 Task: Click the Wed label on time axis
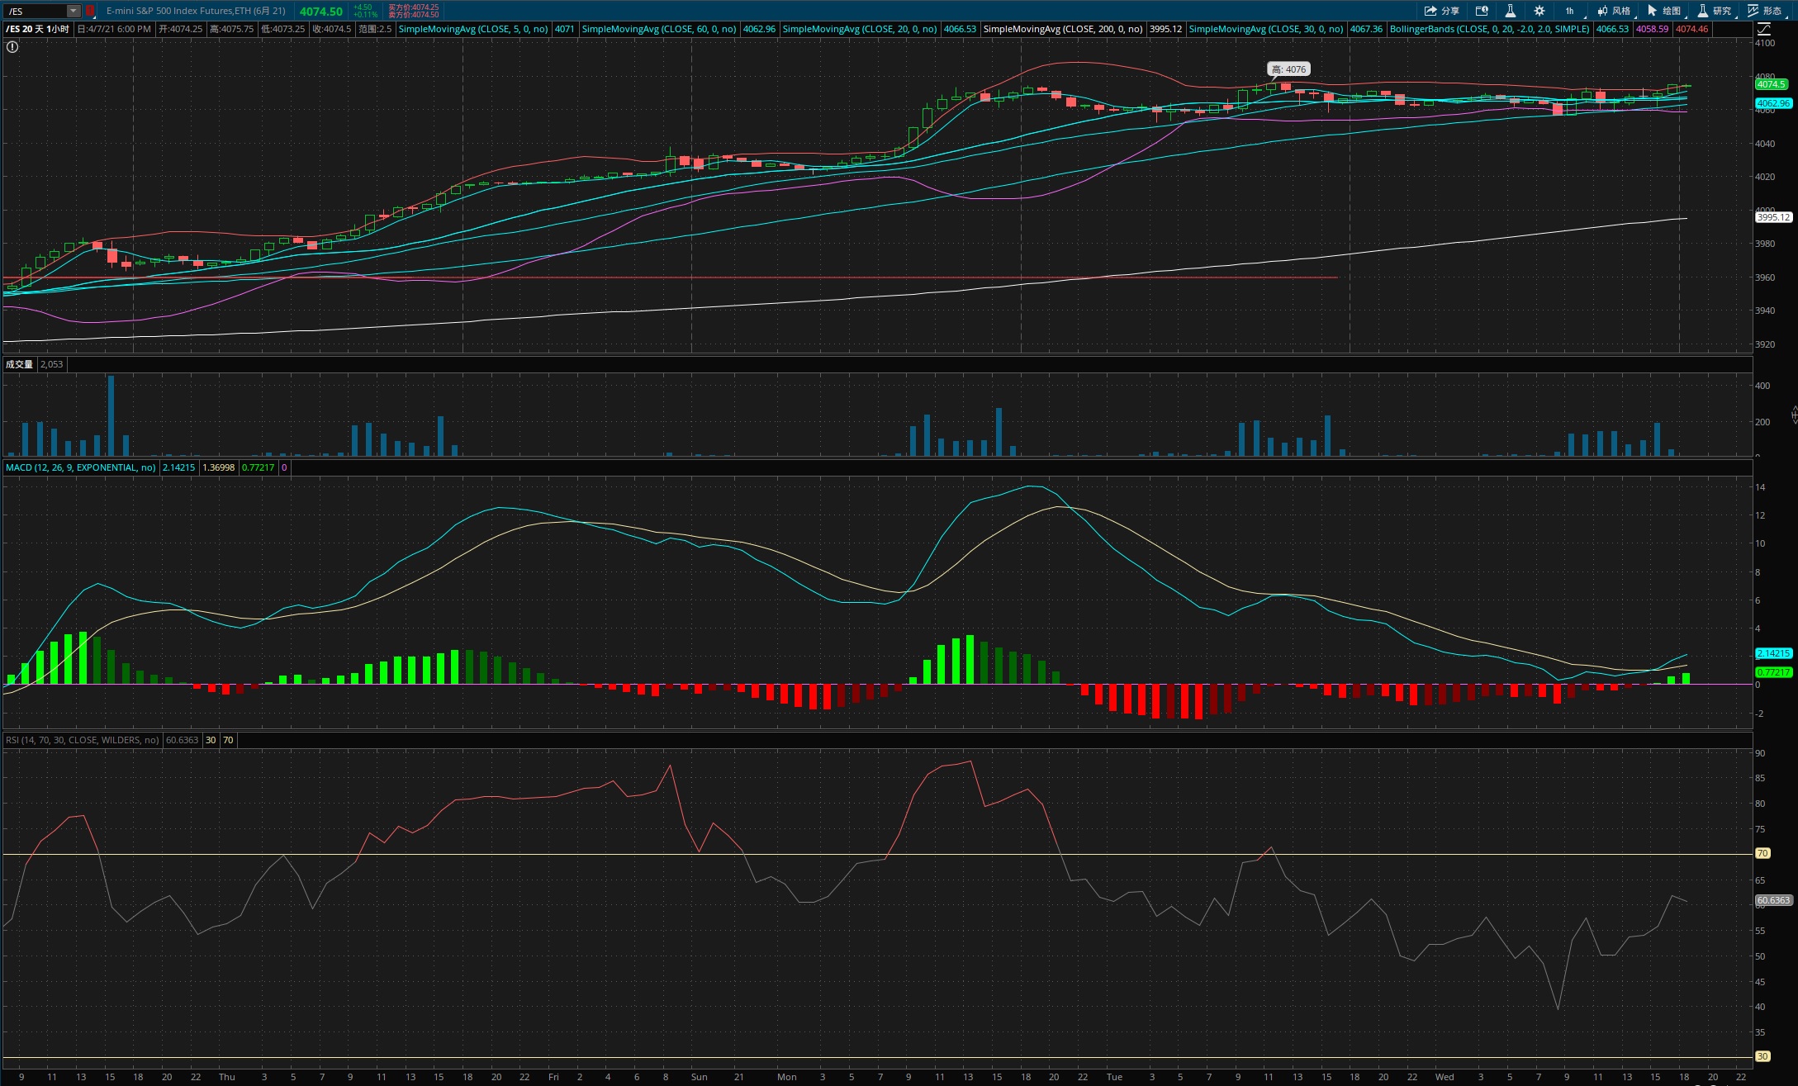click(x=1445, y=1077)
